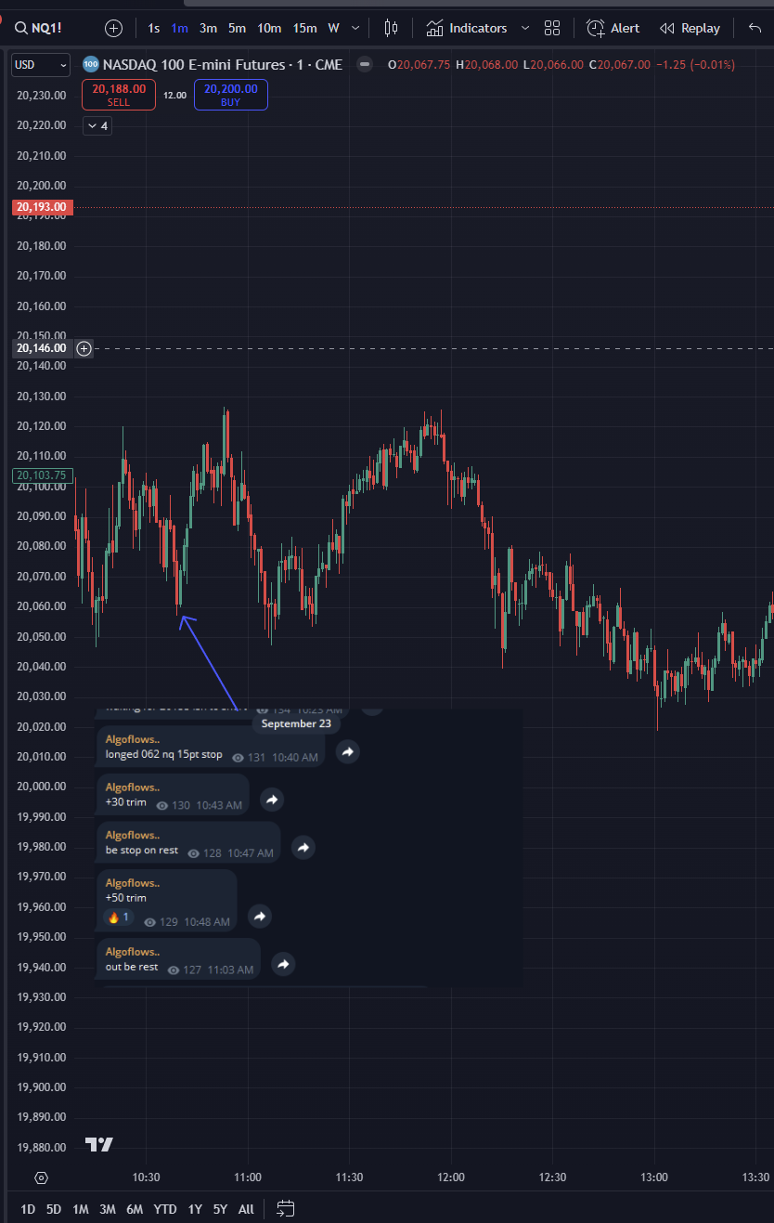Viewport: 774px width, 1223px height.
Task: Select the W weekly timeframe
Action: (333, 28)
